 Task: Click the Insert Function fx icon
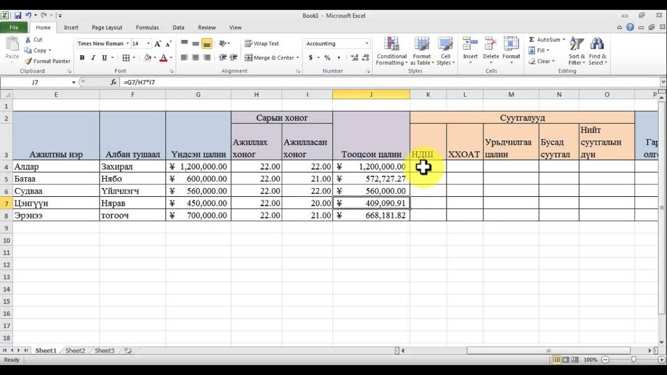114,82
